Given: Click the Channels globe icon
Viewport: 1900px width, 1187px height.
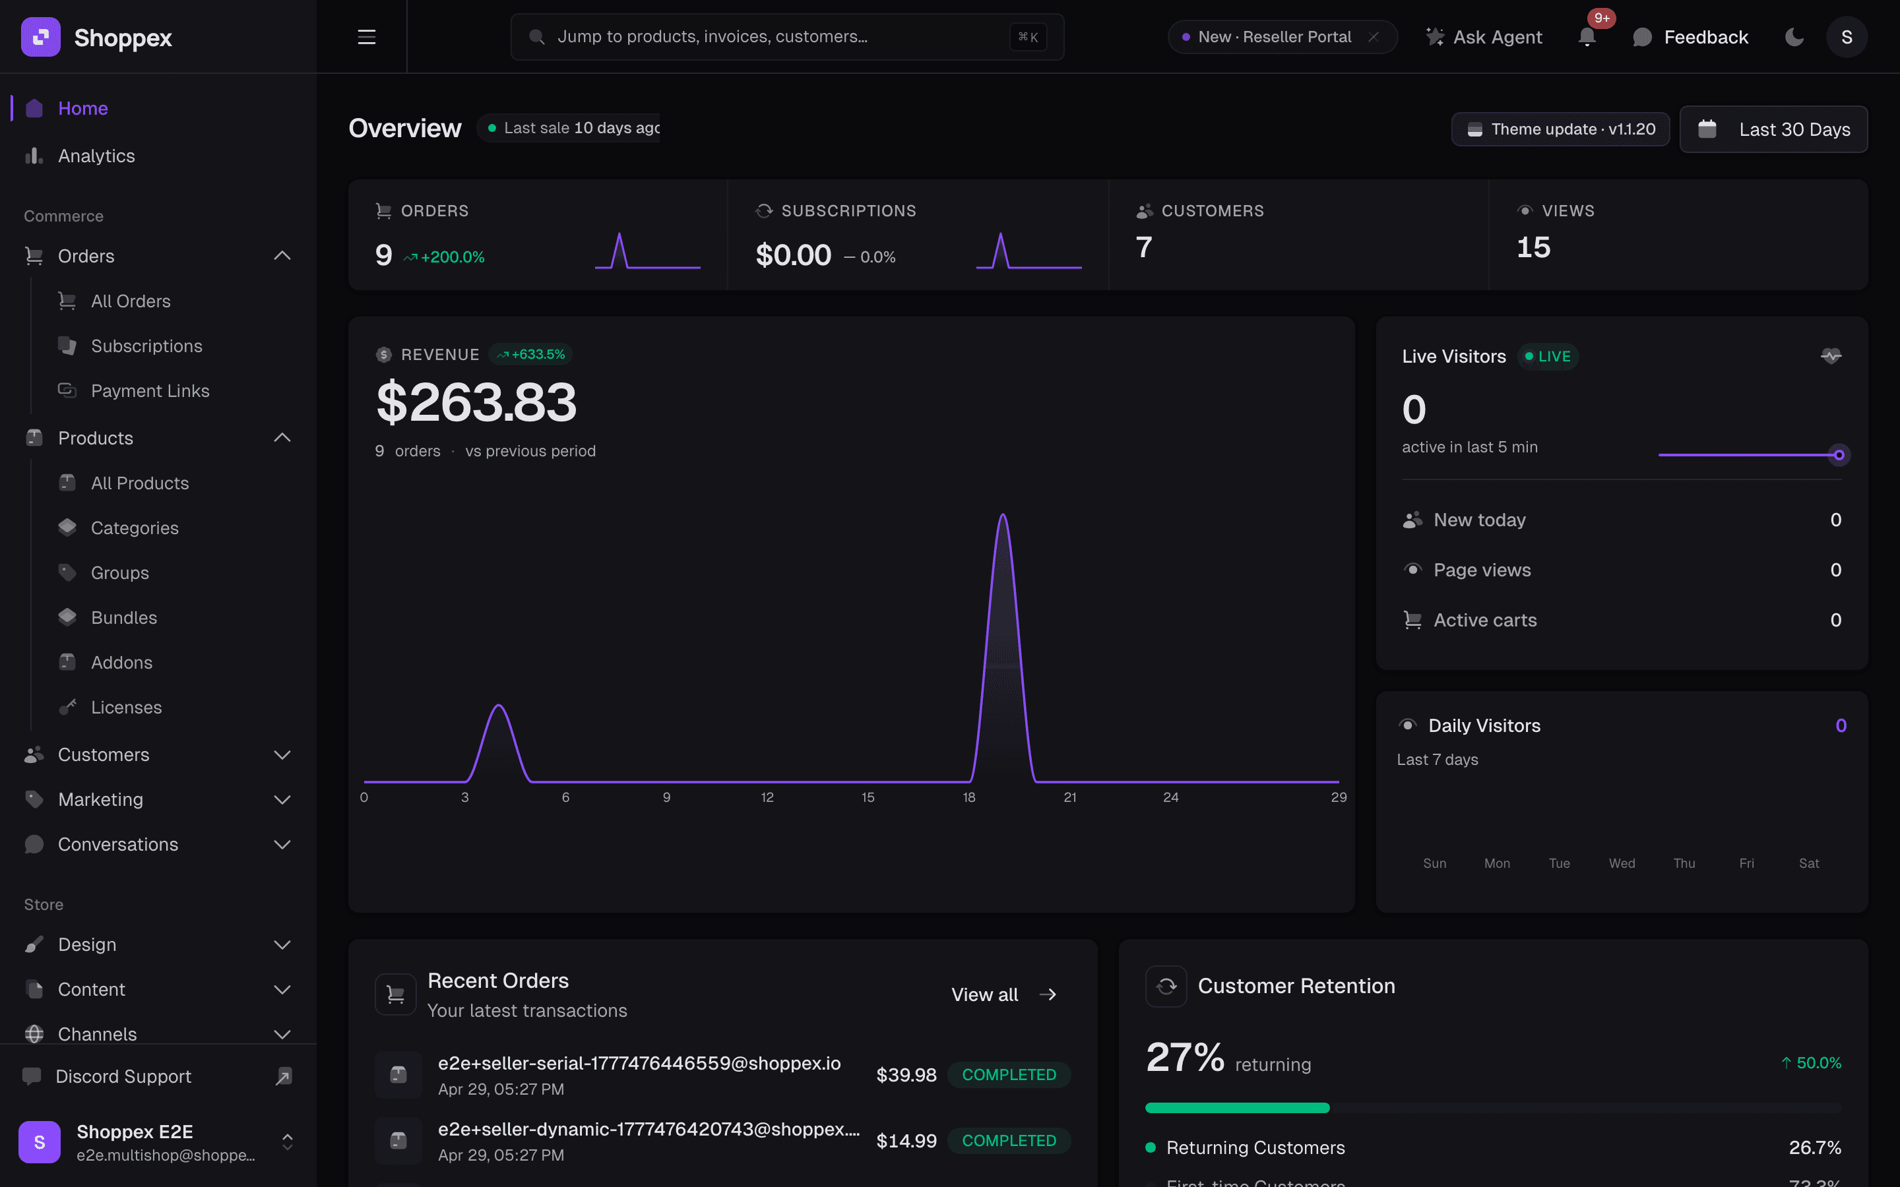Looking at the screenshot, I should (x=34, y=1034).
